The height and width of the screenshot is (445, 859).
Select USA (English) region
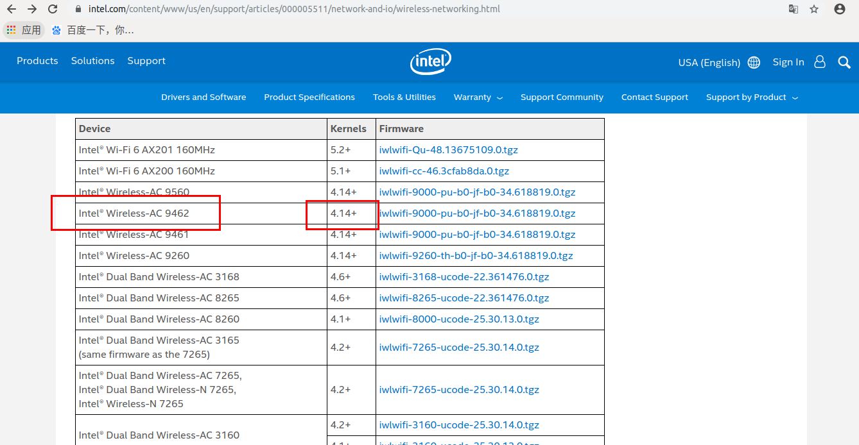click(x=709, y=62)
